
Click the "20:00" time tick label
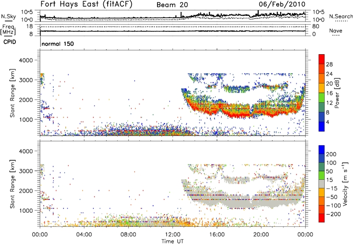tap(261, 235)
